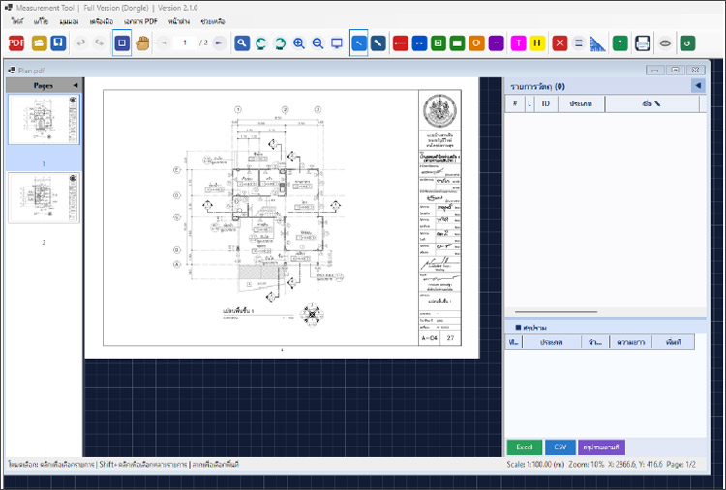
Task: Toggle eye icon on page 1 thumbnail
Action: click(x=73, y=101)
